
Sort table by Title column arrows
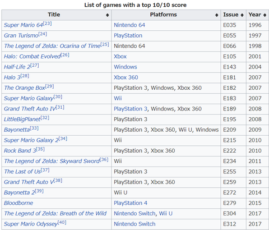(x=107, y=15)
